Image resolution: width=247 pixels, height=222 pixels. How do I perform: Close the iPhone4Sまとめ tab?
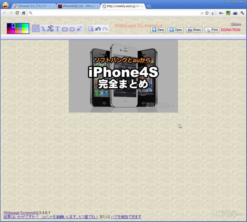tap(98, 6)
